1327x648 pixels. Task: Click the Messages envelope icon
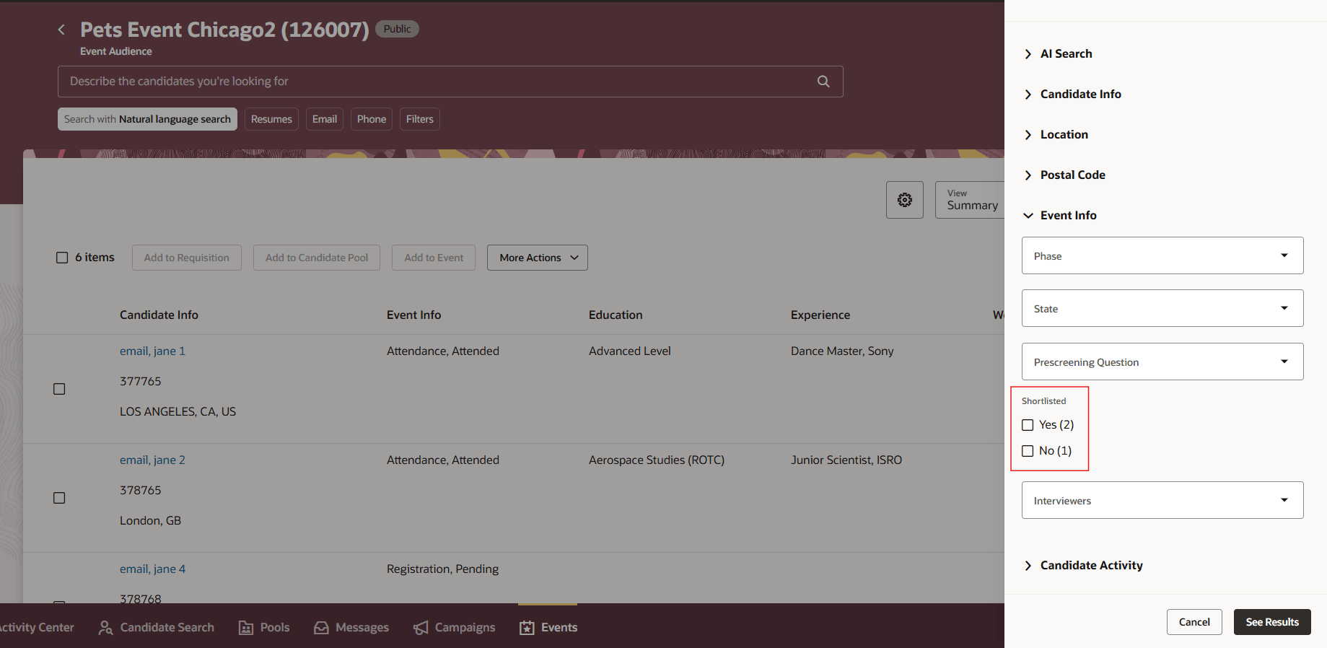coord(321,628)
